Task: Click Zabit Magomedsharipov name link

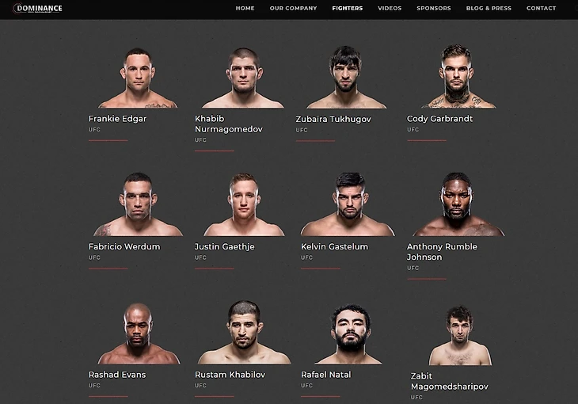Action: coord(450,381)
